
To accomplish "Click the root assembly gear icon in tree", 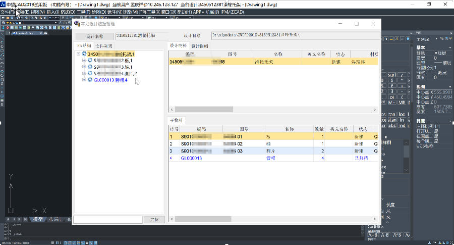I will click(x=84, y=54).
